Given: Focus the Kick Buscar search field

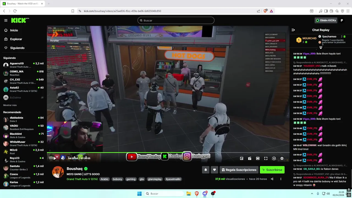Looking at the screenshot, I should pyautogui.click(x=176, y=20).
